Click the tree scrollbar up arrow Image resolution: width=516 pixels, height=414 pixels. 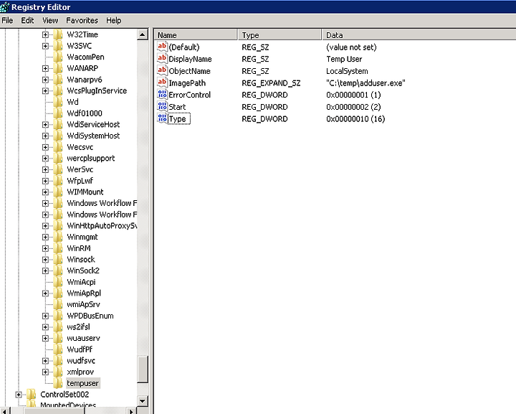[x=143, y=34]
